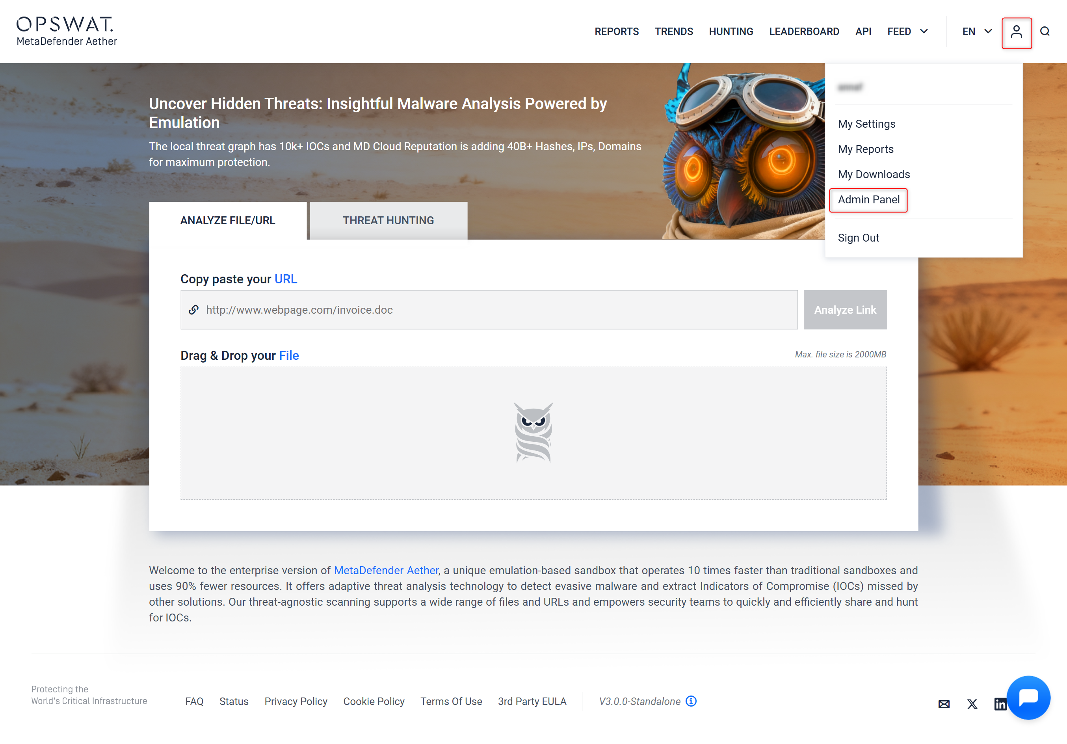The width and height of the screenshot is (1067, 744).
Task: Open the X social media icon
Action: (972, 704)
